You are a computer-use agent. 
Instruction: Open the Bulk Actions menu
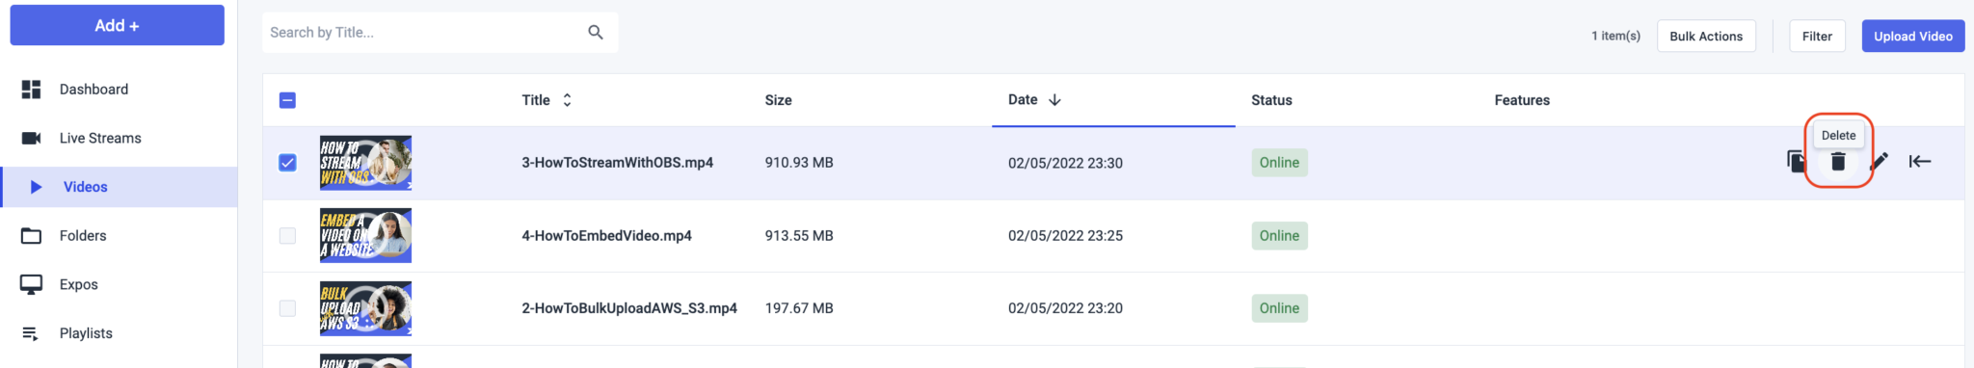[1706, 36]
